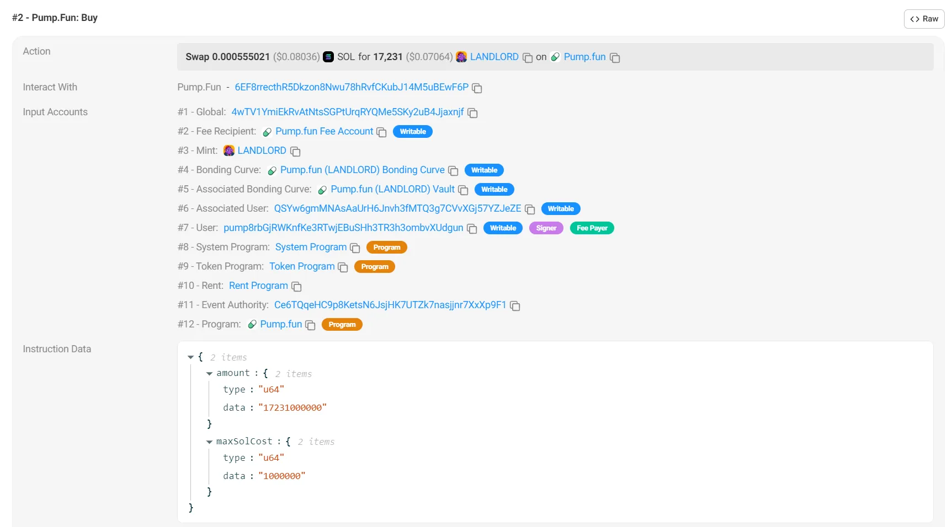Click the Pump.fun pill icon in Action row
This screenshot has height=527, width=947.
pos(555,57)
